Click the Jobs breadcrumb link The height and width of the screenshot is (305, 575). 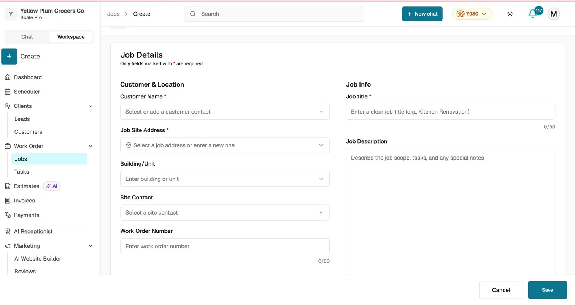[113, 14]
